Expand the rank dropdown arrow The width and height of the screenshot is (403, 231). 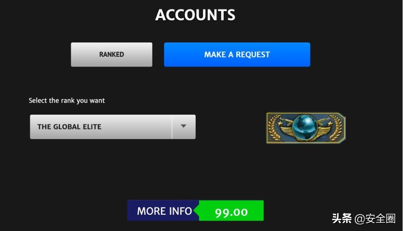tap(184, 127)
